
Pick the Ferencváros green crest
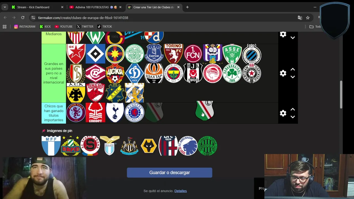click(207, 146)
